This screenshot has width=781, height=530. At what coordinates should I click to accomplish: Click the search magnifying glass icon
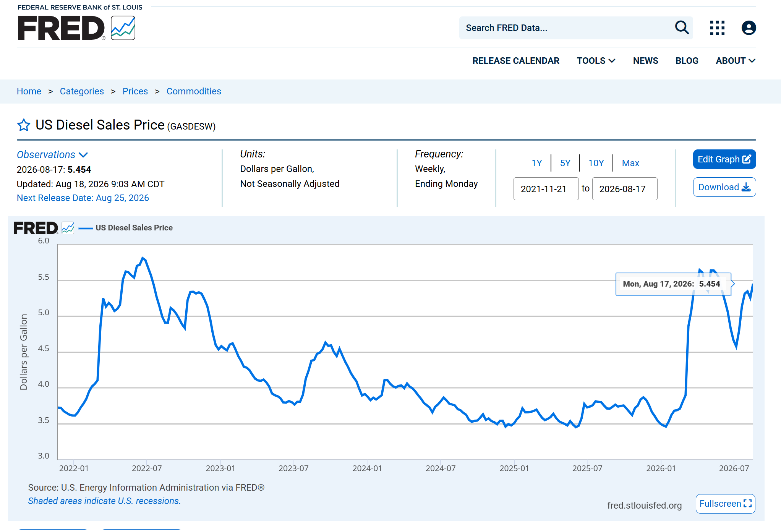click(682, 28)
